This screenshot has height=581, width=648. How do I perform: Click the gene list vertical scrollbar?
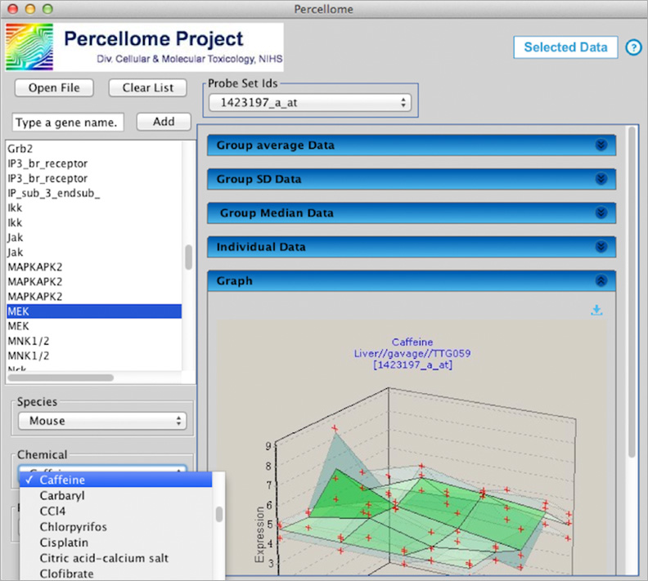[188, 257]
